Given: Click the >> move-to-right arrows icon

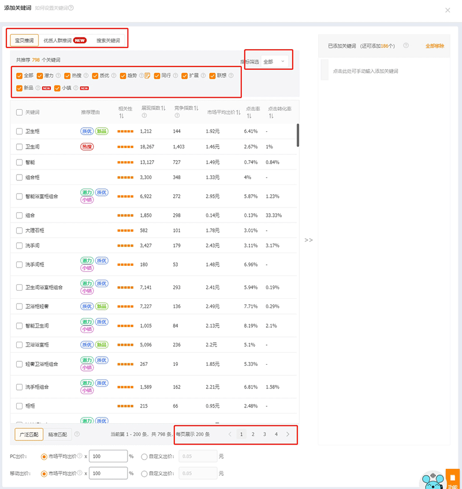Looking at the screenshot, I should pos(308,240).
